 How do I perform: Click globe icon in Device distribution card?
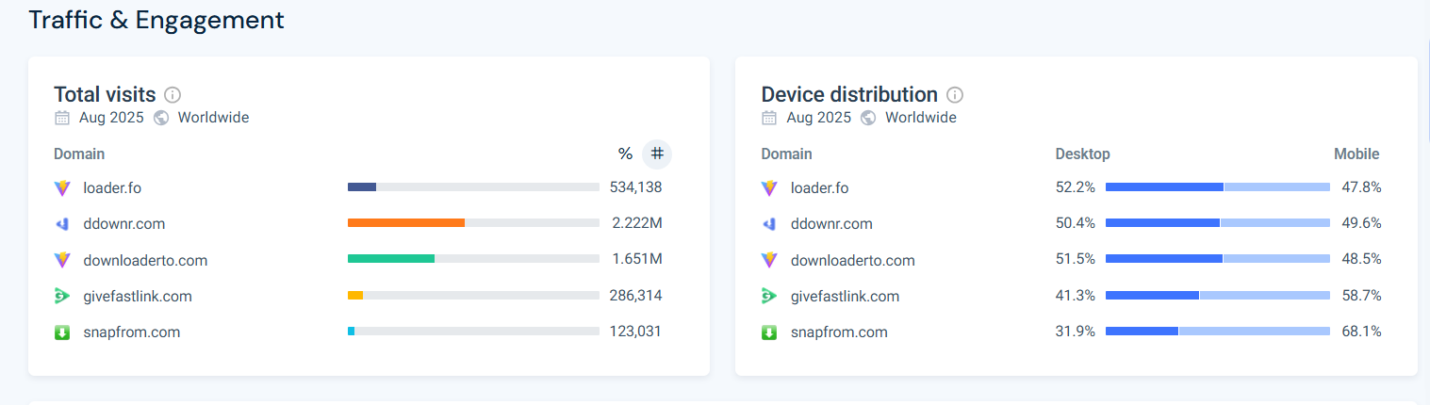click(868, 118)
